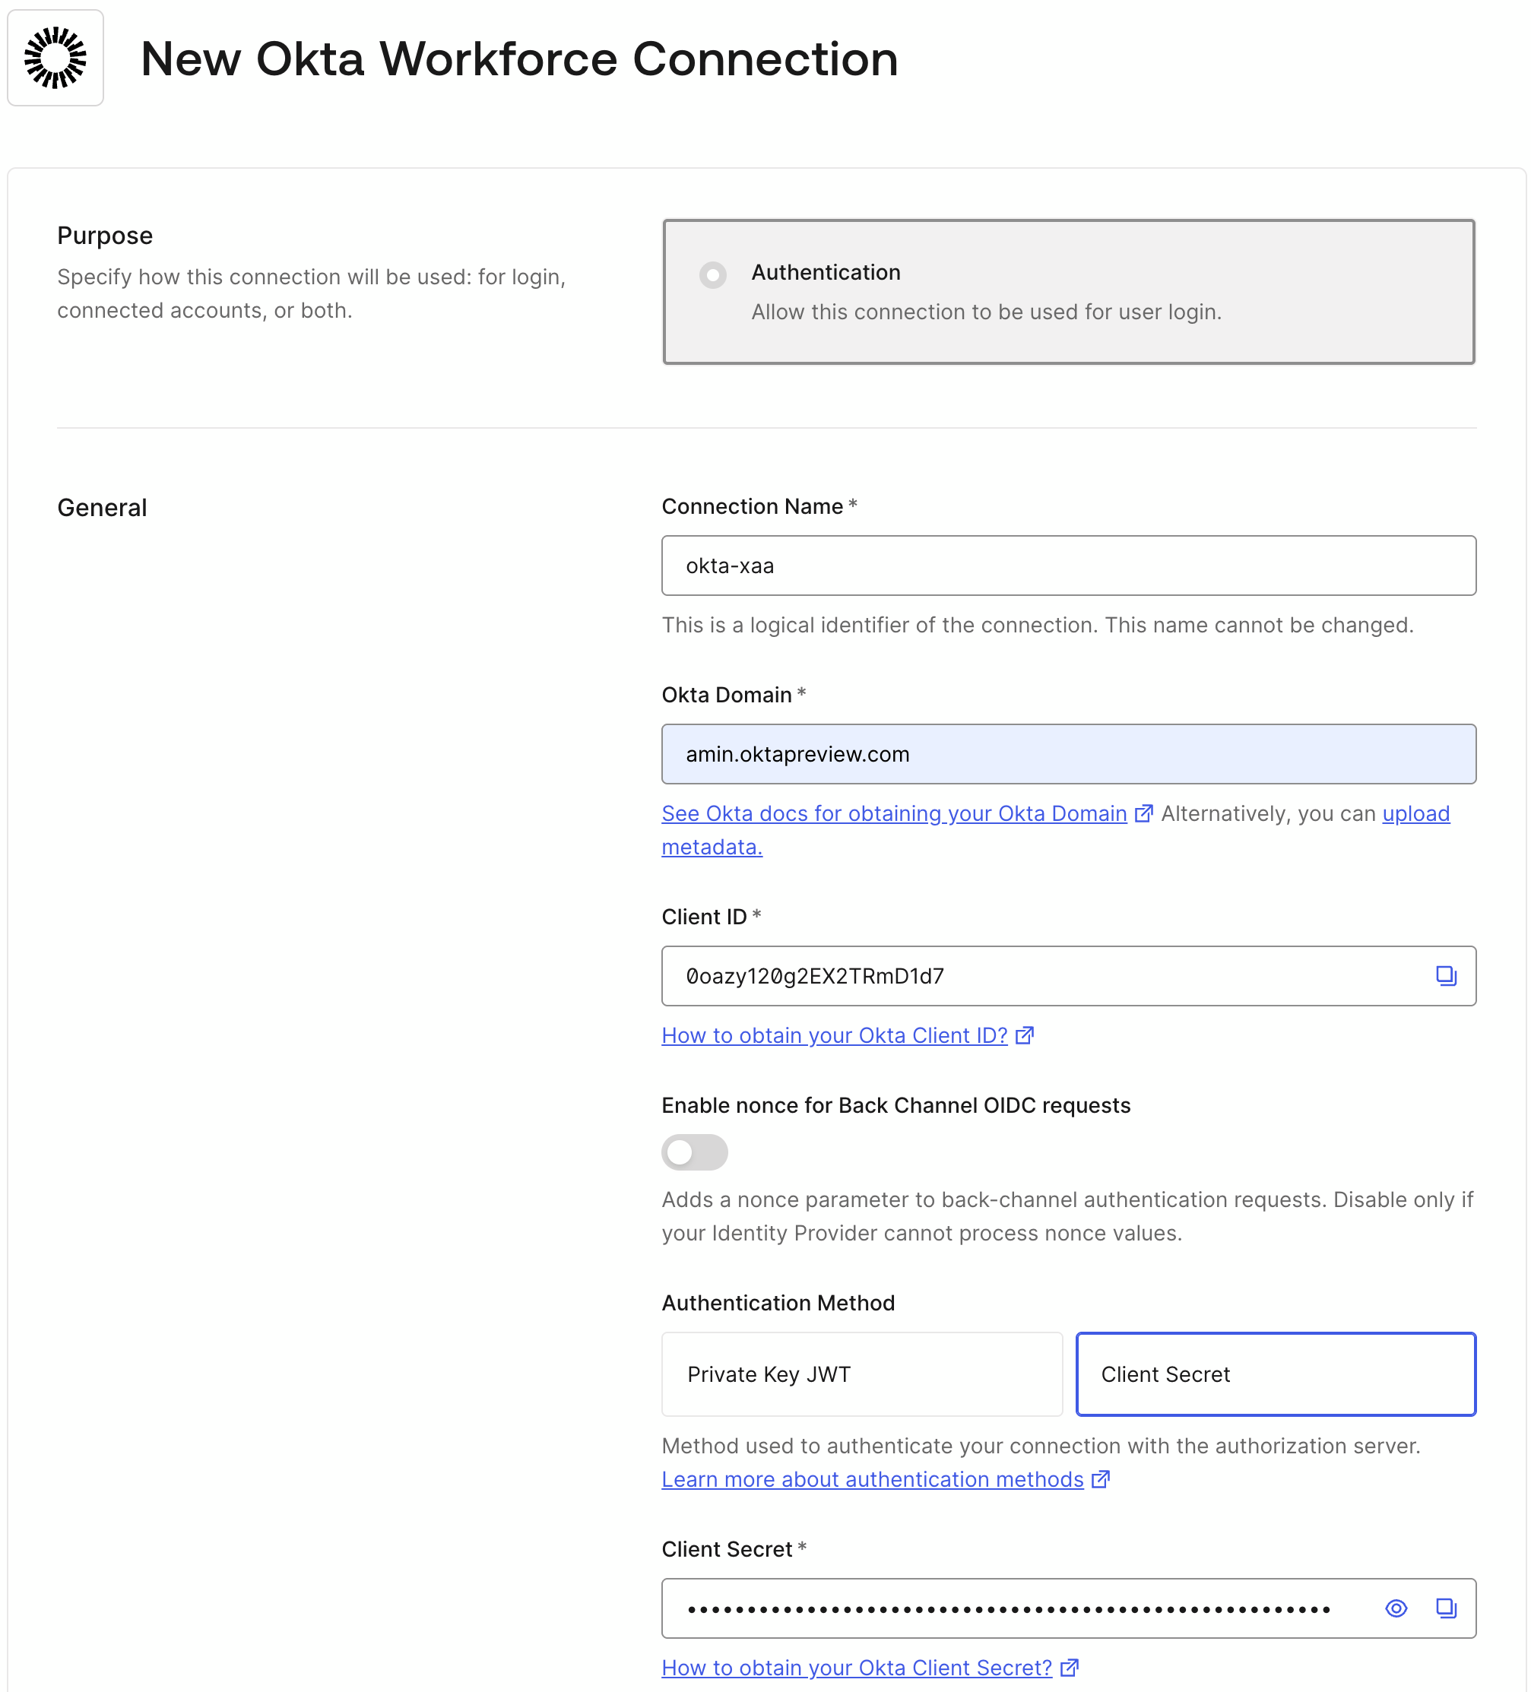Image resolution: width=1531 pixels, height=1692 pixels.
Task: Click the Enable nonce for Back Channel label
Action: (895, 1105)
